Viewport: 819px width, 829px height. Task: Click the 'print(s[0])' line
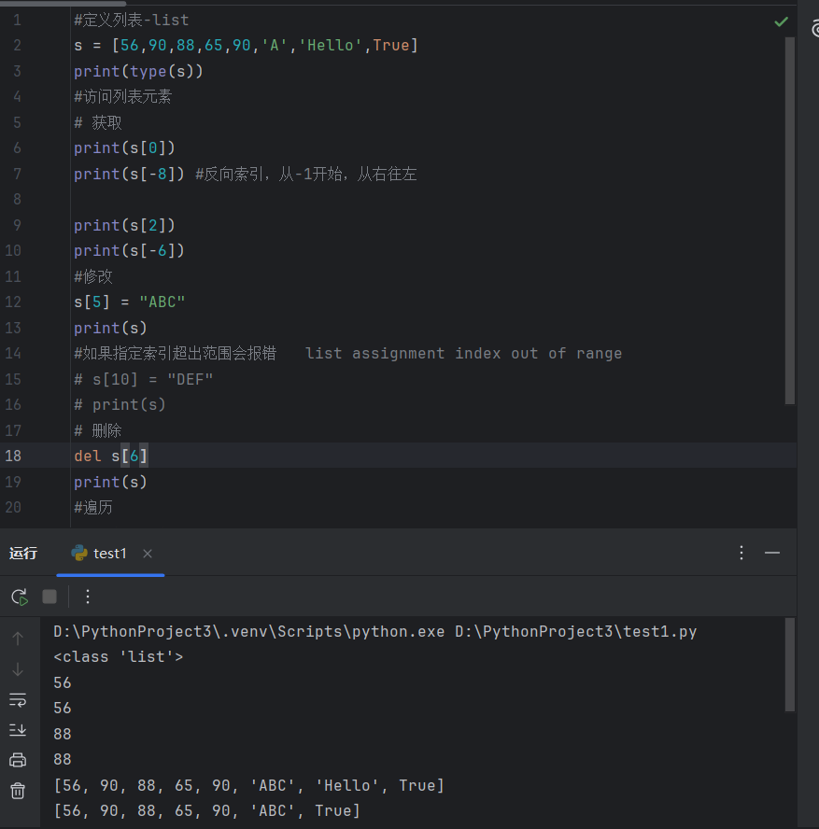[124, 148]
